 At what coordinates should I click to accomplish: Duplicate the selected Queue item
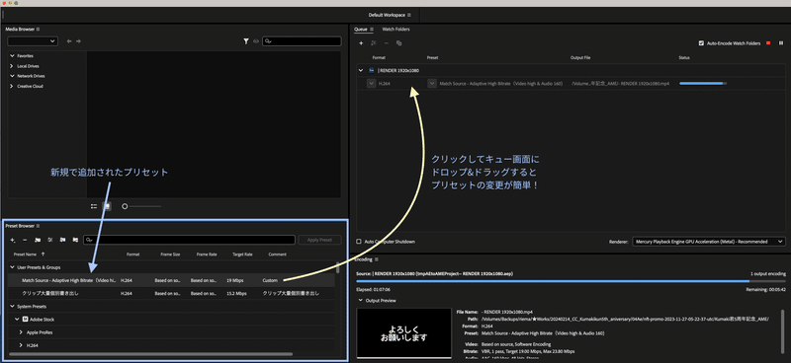pyautogui.click(x=399, y=43)
